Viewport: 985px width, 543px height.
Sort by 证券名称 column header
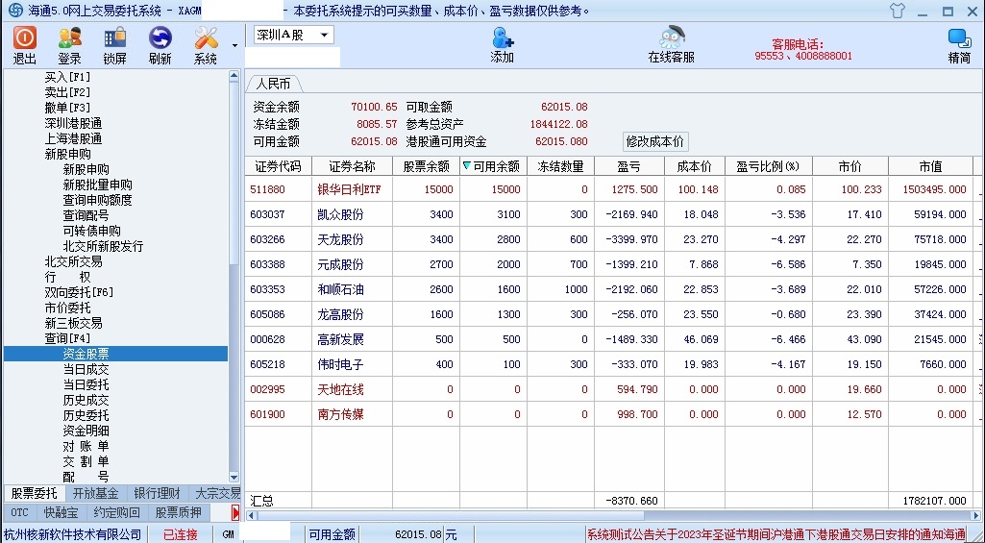click(352, 166)
